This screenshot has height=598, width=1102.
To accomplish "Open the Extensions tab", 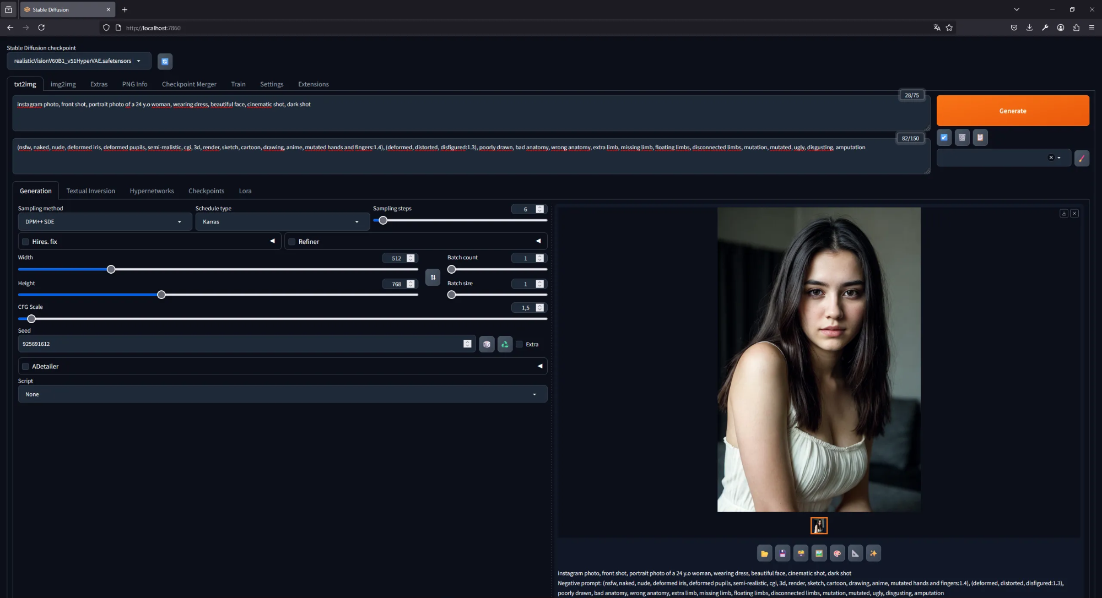I will point(314,84).
